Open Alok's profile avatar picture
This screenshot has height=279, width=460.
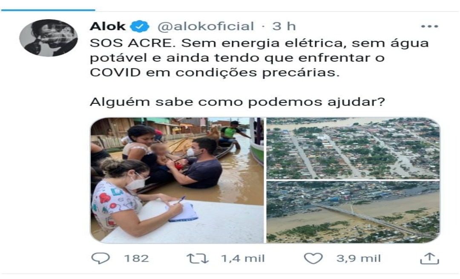tap(49, 38)
